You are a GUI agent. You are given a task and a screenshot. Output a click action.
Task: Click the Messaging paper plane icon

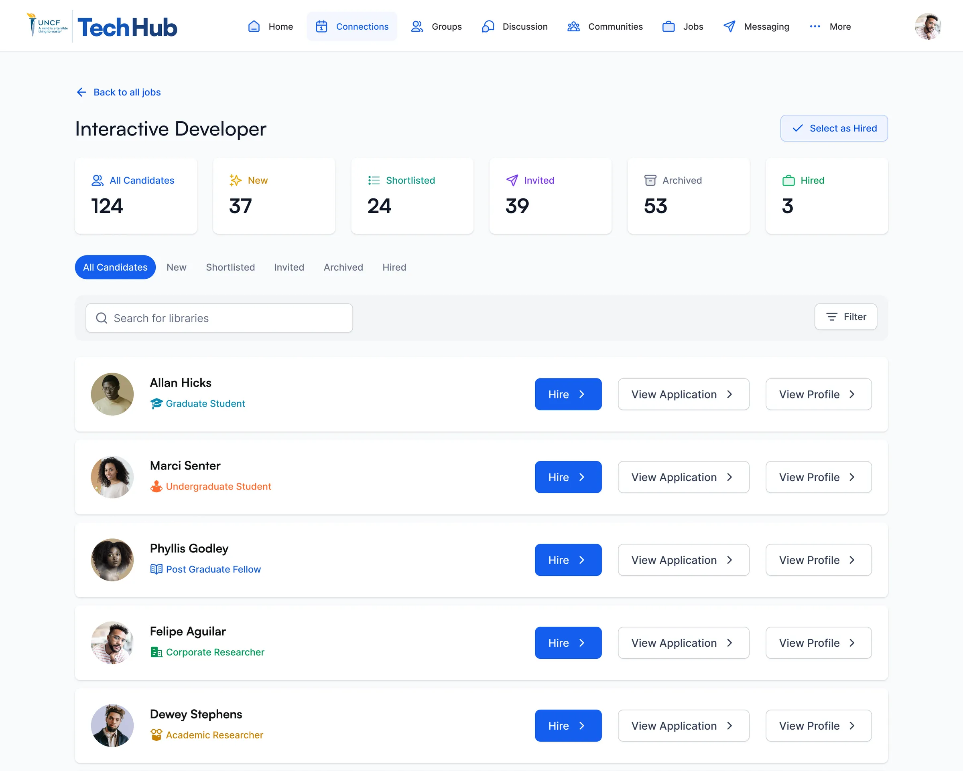729,26
